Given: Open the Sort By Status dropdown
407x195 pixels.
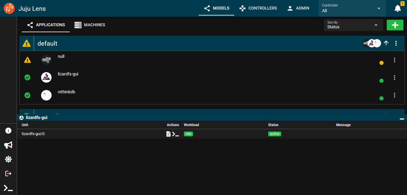Looking at the screenshot, I should (x=353, y=25).
